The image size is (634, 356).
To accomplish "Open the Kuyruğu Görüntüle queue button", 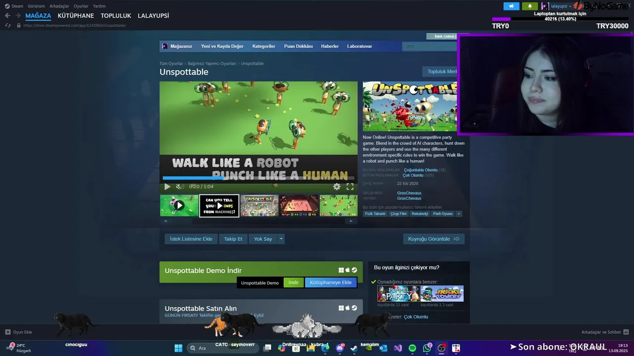I will coord(433,239).
